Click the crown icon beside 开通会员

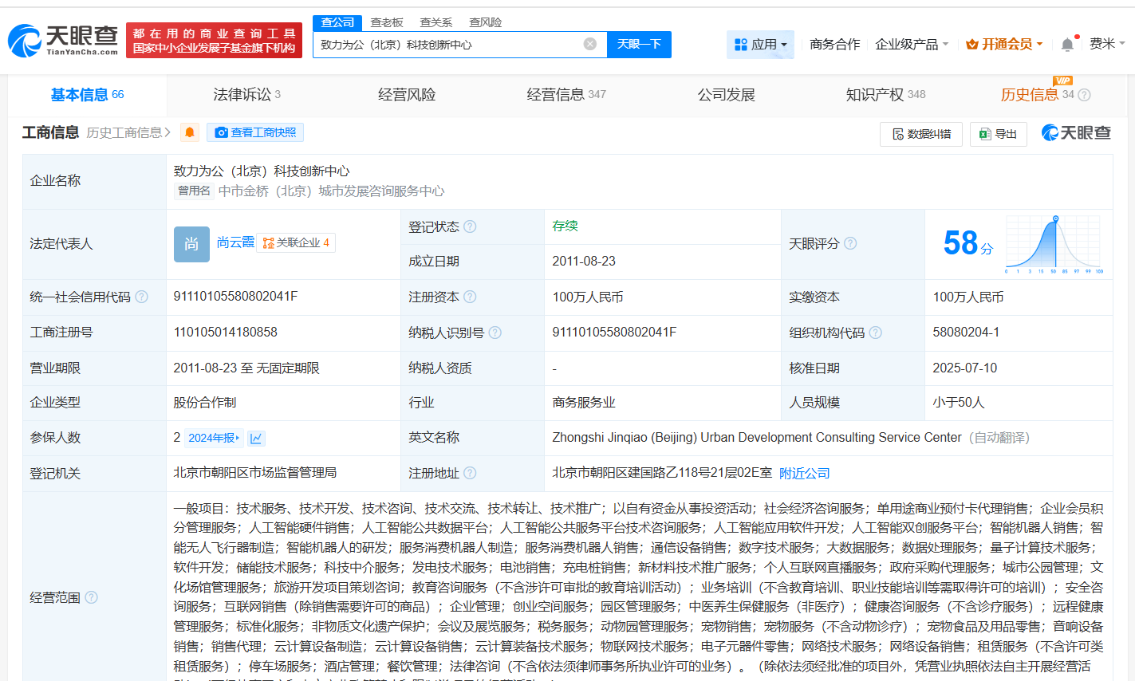pyautogui.click(x=971, y=44)
